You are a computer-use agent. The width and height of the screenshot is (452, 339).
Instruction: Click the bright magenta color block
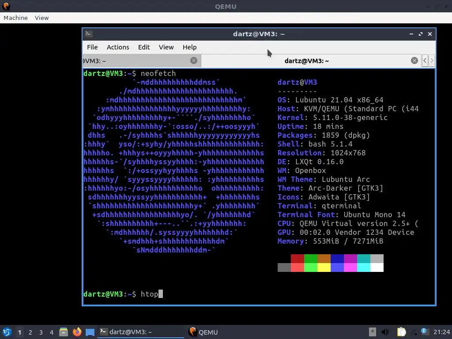(x=350, y=267)
